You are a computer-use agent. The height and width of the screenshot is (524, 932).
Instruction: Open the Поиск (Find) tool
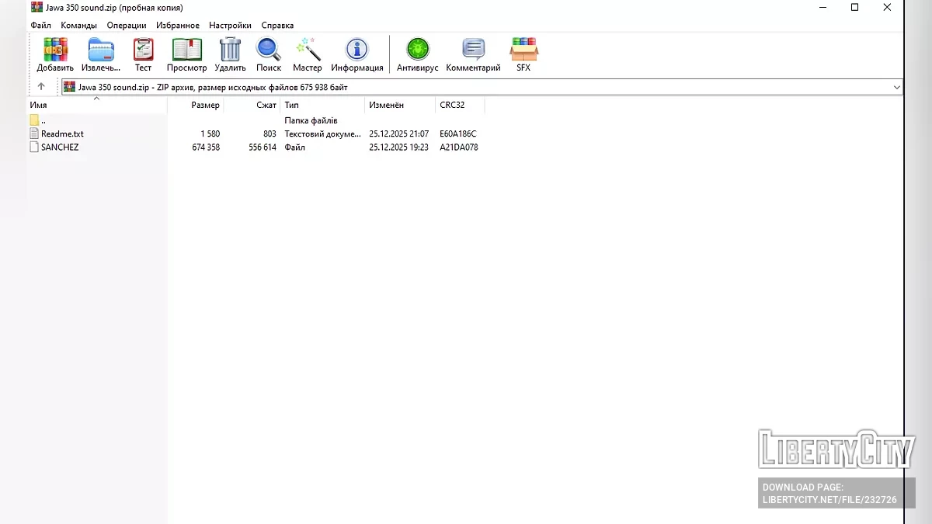click(x=269, y=50)
